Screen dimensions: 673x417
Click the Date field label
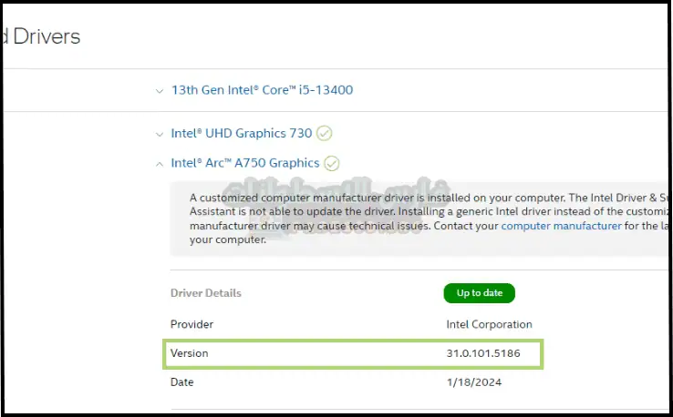pyautogui.click(x=182, y=382)
